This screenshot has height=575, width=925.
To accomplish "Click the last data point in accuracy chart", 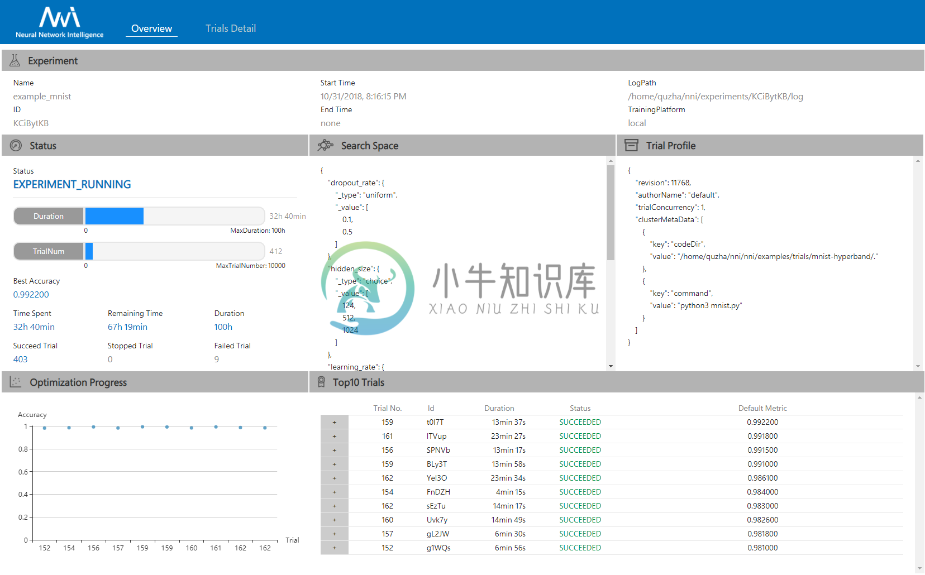I will click(x=265, y=428).
